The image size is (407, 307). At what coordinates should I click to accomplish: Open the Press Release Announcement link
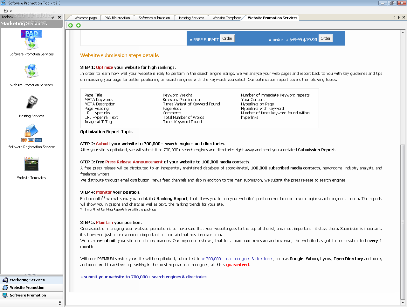click(x=134, y=162)
